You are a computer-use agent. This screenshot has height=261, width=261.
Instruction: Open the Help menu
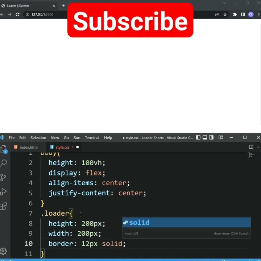pyautogui.click(x=108, y=138)
